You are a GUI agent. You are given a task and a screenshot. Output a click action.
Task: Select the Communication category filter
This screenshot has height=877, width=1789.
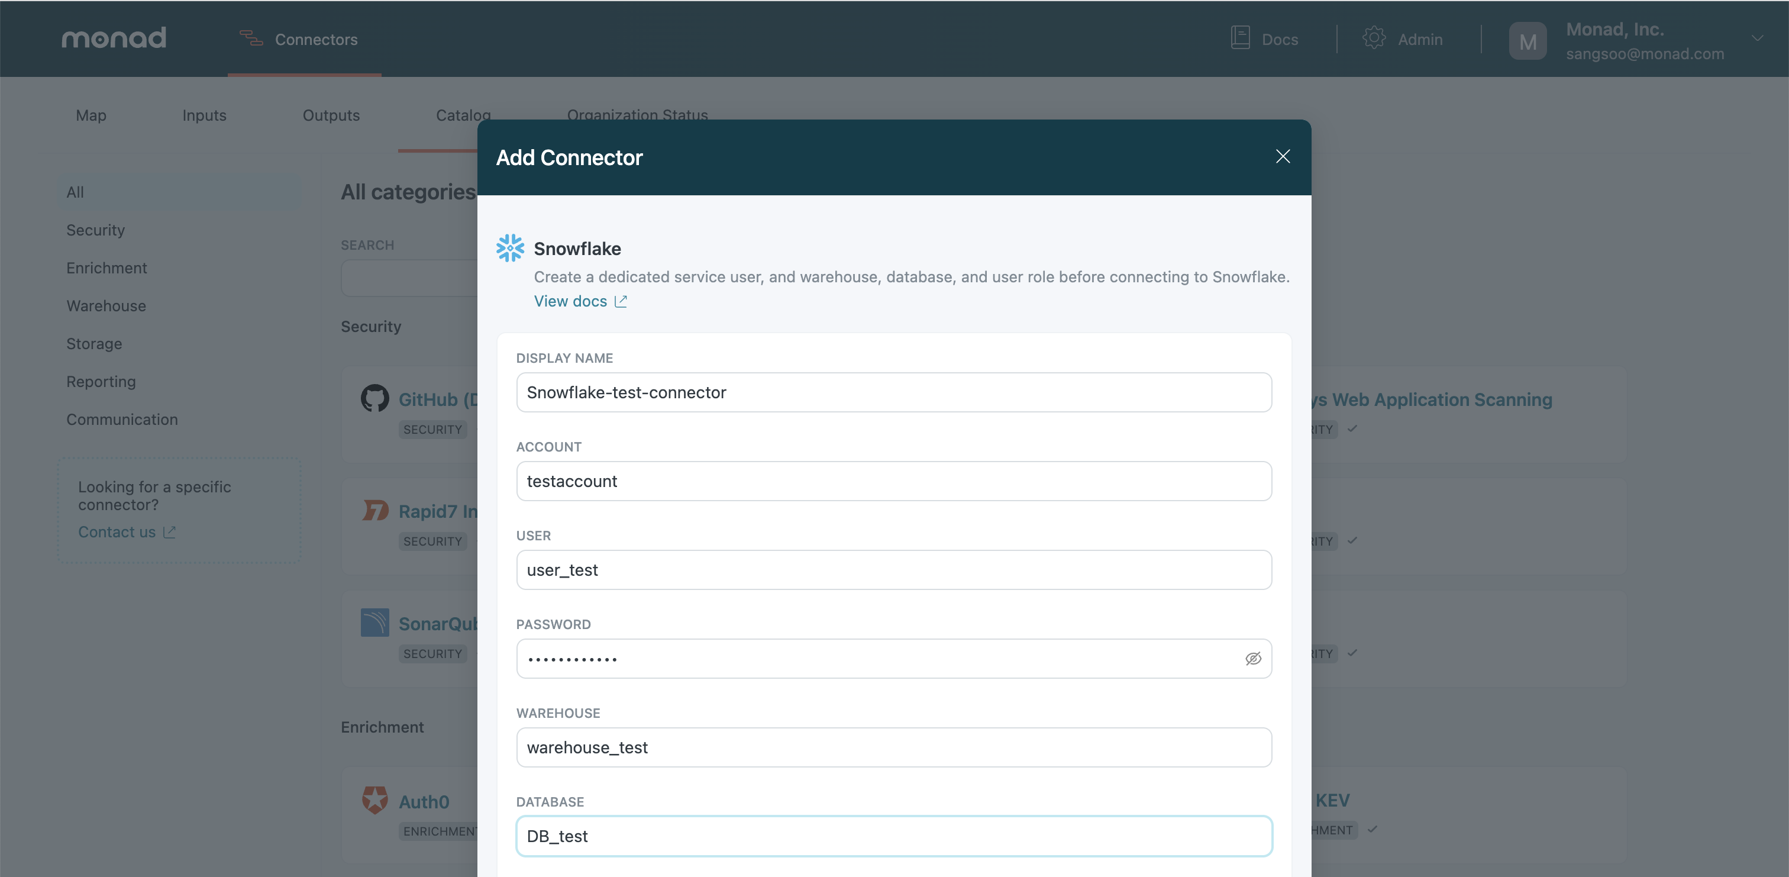(121, 419)
